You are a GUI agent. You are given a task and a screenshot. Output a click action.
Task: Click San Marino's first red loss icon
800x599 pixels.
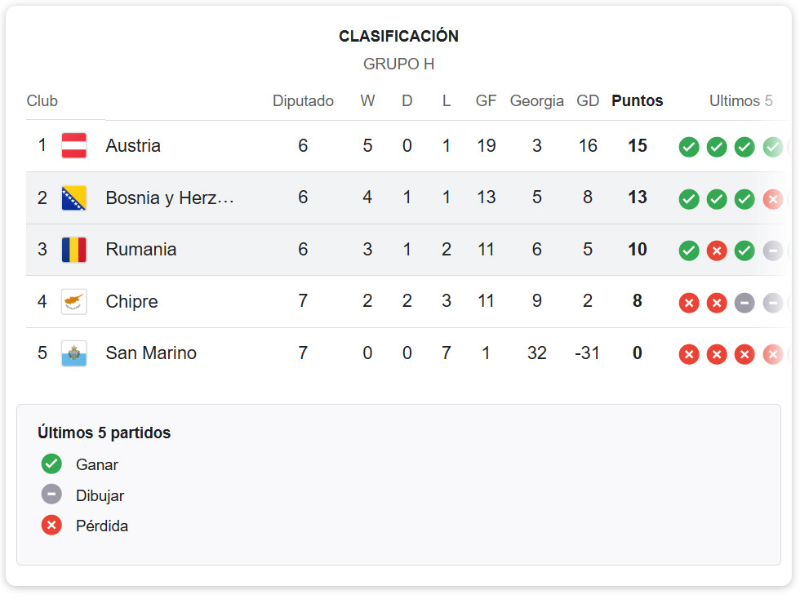pyautogui.click(x=689, y=354)
